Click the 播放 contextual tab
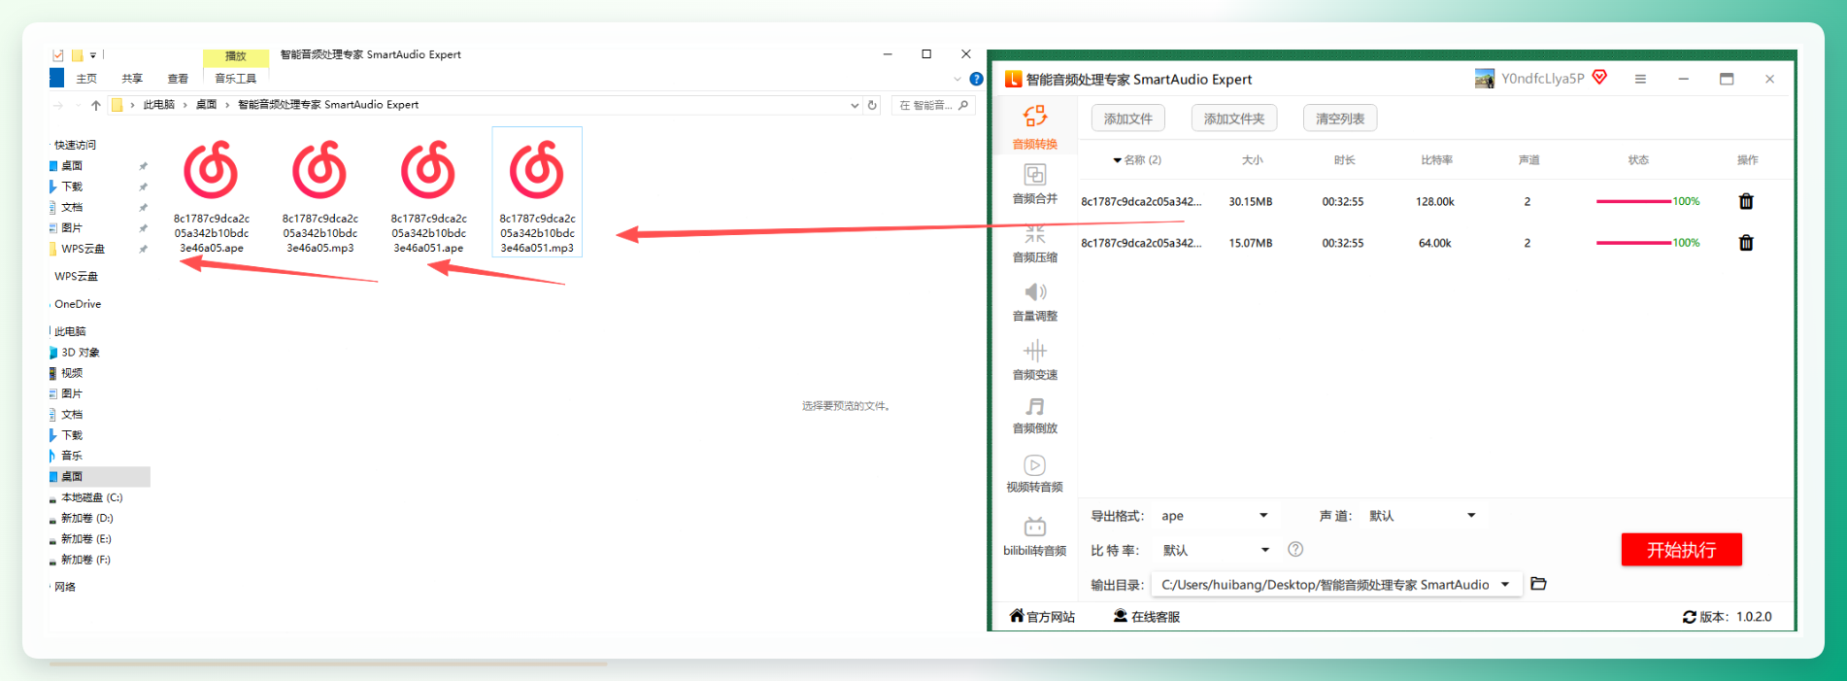Viewport: 1847px width, 681px height. (x=236, y=56)
